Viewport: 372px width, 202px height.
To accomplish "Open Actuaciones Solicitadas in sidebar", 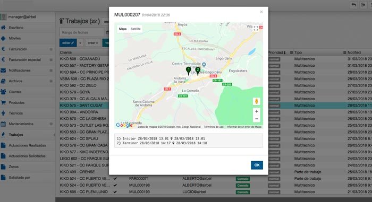I will point(27,156).
